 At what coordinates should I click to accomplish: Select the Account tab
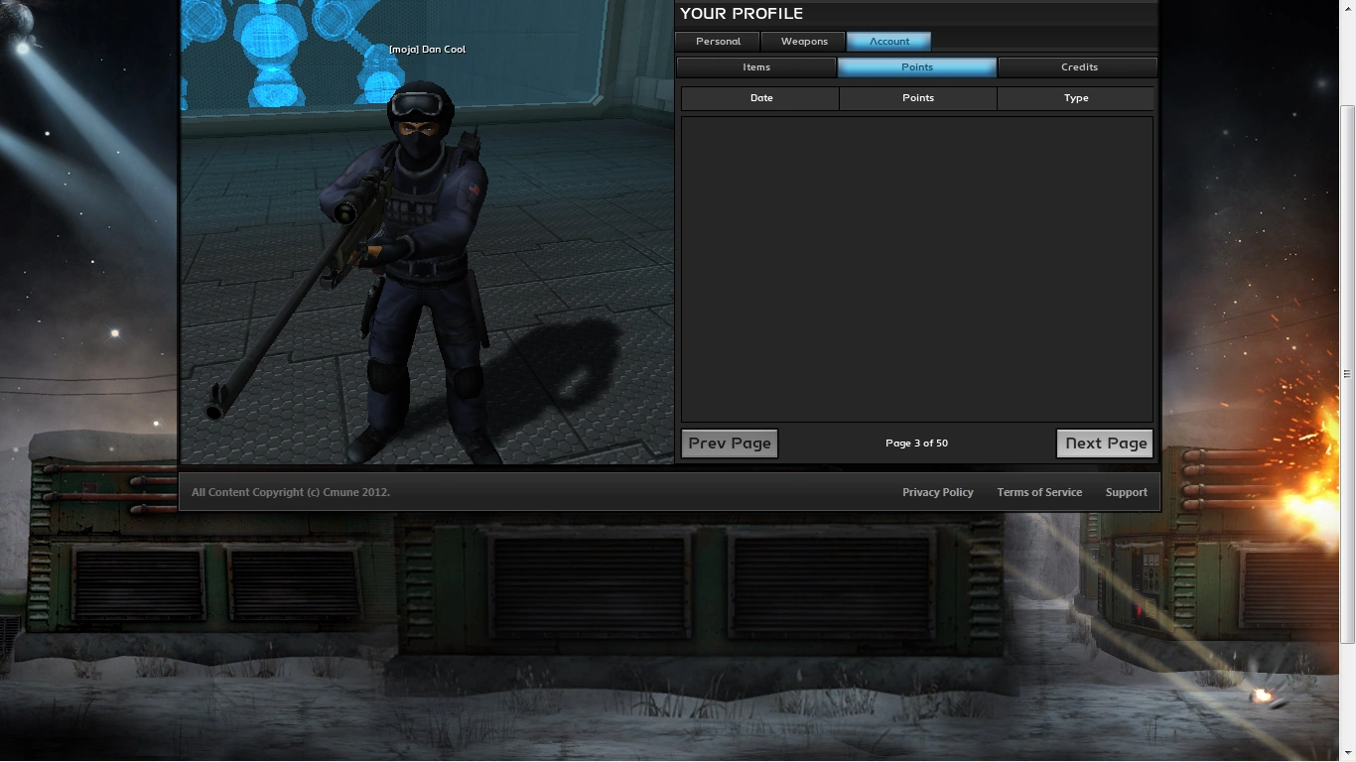(x=889, y=42)
